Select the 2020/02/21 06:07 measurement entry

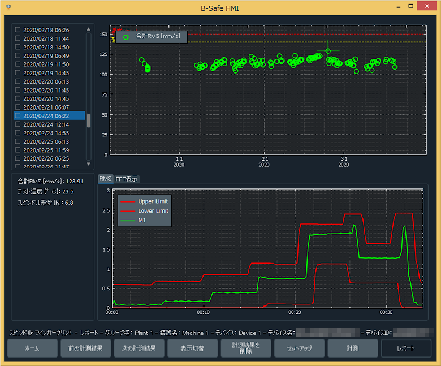[49, 107]
